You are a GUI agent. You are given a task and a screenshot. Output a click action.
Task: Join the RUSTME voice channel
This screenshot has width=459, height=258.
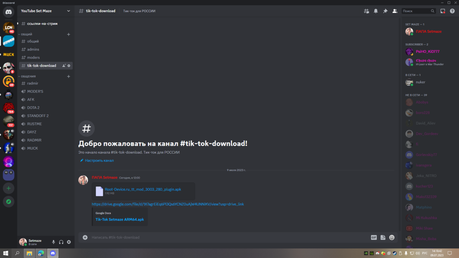click(x=46, y=124)
